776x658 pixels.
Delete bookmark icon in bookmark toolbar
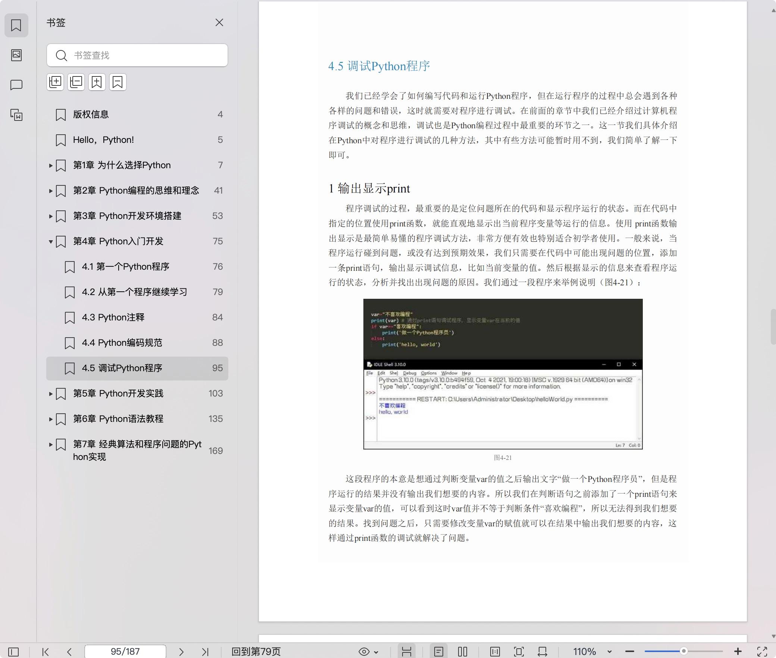(x=118, y=82)
